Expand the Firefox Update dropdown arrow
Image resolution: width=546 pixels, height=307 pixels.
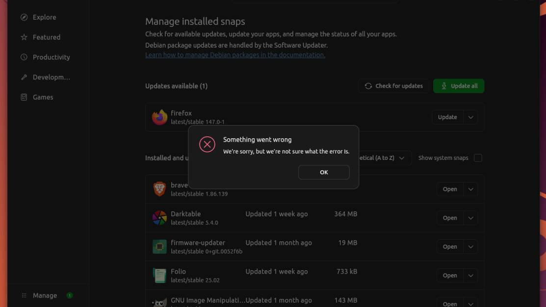pyautogui.click(x=470, y=117)
